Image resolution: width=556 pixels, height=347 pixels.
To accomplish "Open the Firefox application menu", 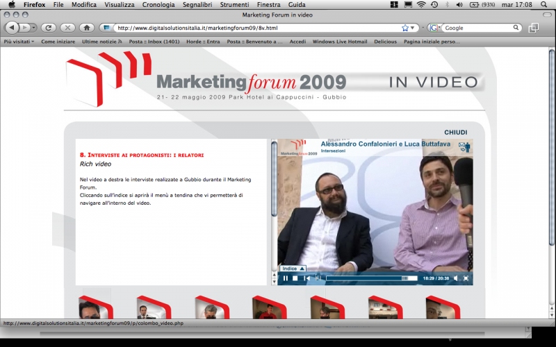I will (x=34, y=5).
